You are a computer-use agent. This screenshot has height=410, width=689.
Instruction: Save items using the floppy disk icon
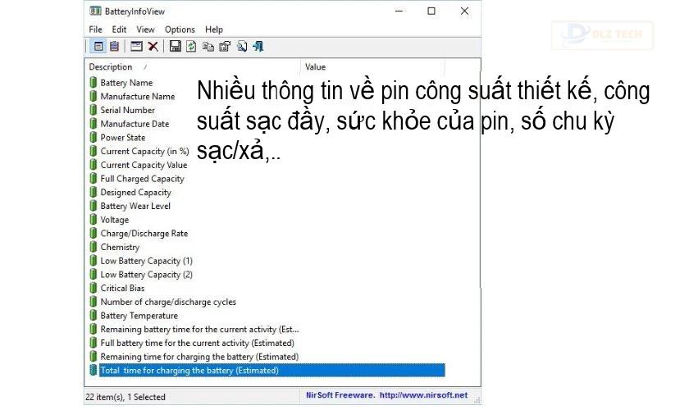tap(175, 46)
